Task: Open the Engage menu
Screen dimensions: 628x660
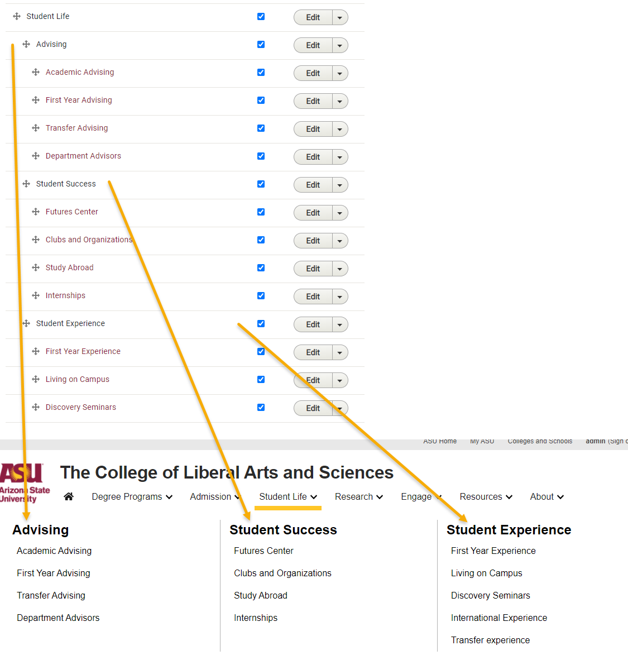Action: click(x=421, y=497)
